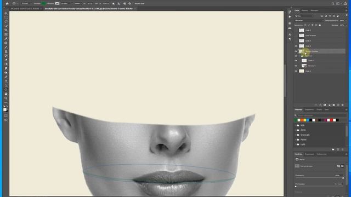Switch to the Библиотеки (Libraries) tab
This screenshot has width=351, height=197.
coord(321,154)
